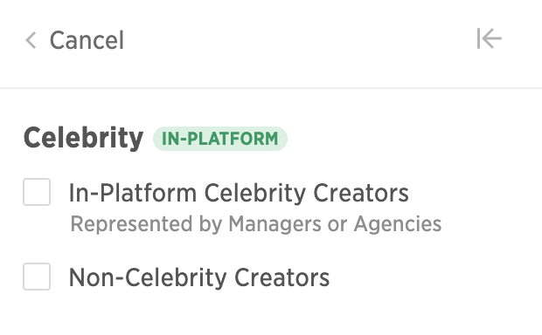Click the Celebrity section heading
This screenshot has width=542, height=335.
click(x=83, y=139)
